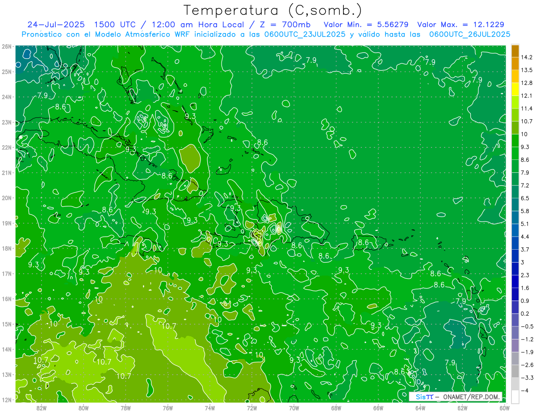
Task: Select the 80W longitude tick label
Action: [84, 408]
